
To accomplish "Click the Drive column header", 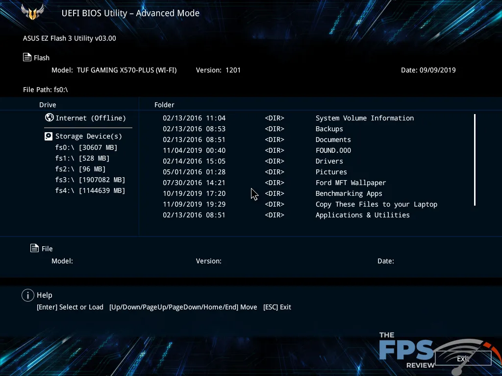I will point(48,105).
